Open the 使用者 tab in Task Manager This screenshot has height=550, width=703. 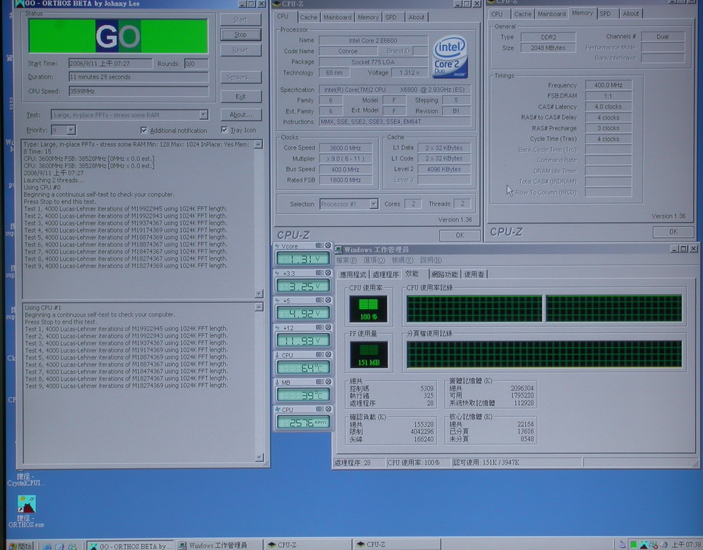474,274
